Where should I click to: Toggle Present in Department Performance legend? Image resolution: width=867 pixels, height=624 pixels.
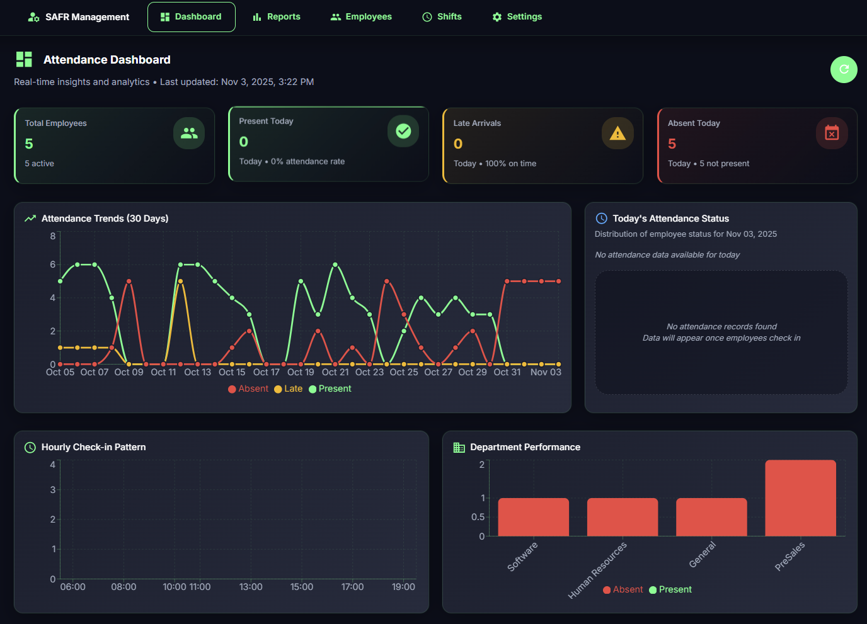pyautogui.click(x=670, y=589)
